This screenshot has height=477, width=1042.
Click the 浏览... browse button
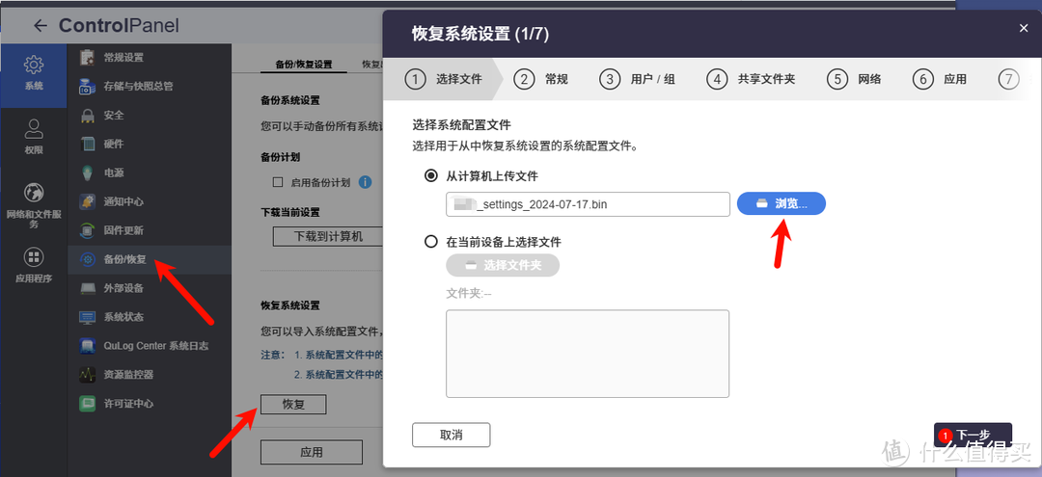(781, 203)
